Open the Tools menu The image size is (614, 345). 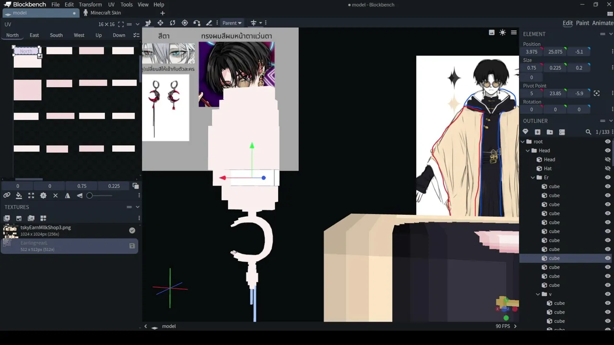click(127, 4)
